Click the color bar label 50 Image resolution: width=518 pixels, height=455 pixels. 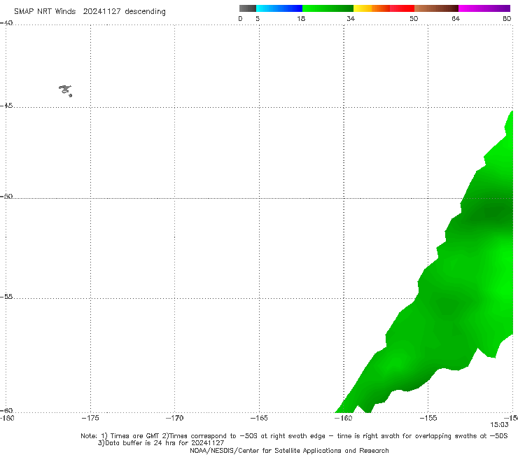414,18
